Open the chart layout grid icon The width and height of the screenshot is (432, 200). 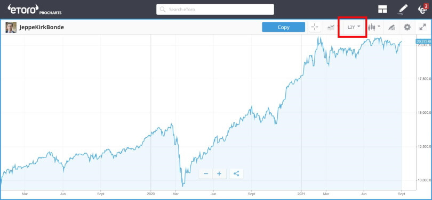point(382,10)
